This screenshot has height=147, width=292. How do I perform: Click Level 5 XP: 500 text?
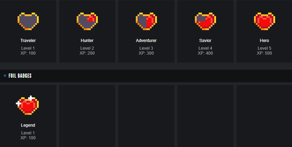[265, 51]
